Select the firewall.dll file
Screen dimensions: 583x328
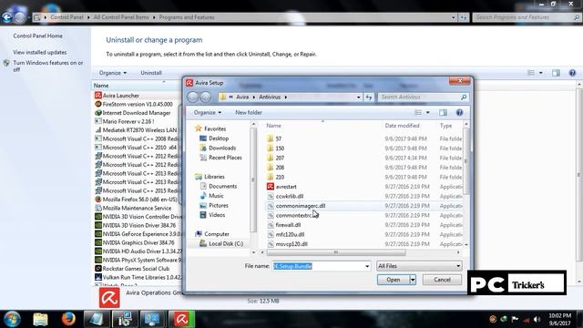click(x=288, y=225)
